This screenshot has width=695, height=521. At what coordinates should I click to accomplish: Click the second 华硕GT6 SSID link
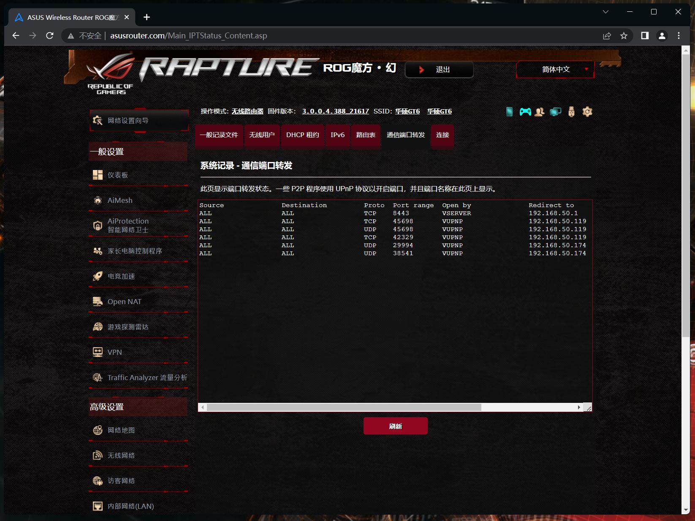pyautogui.click(x=440, y=111)
